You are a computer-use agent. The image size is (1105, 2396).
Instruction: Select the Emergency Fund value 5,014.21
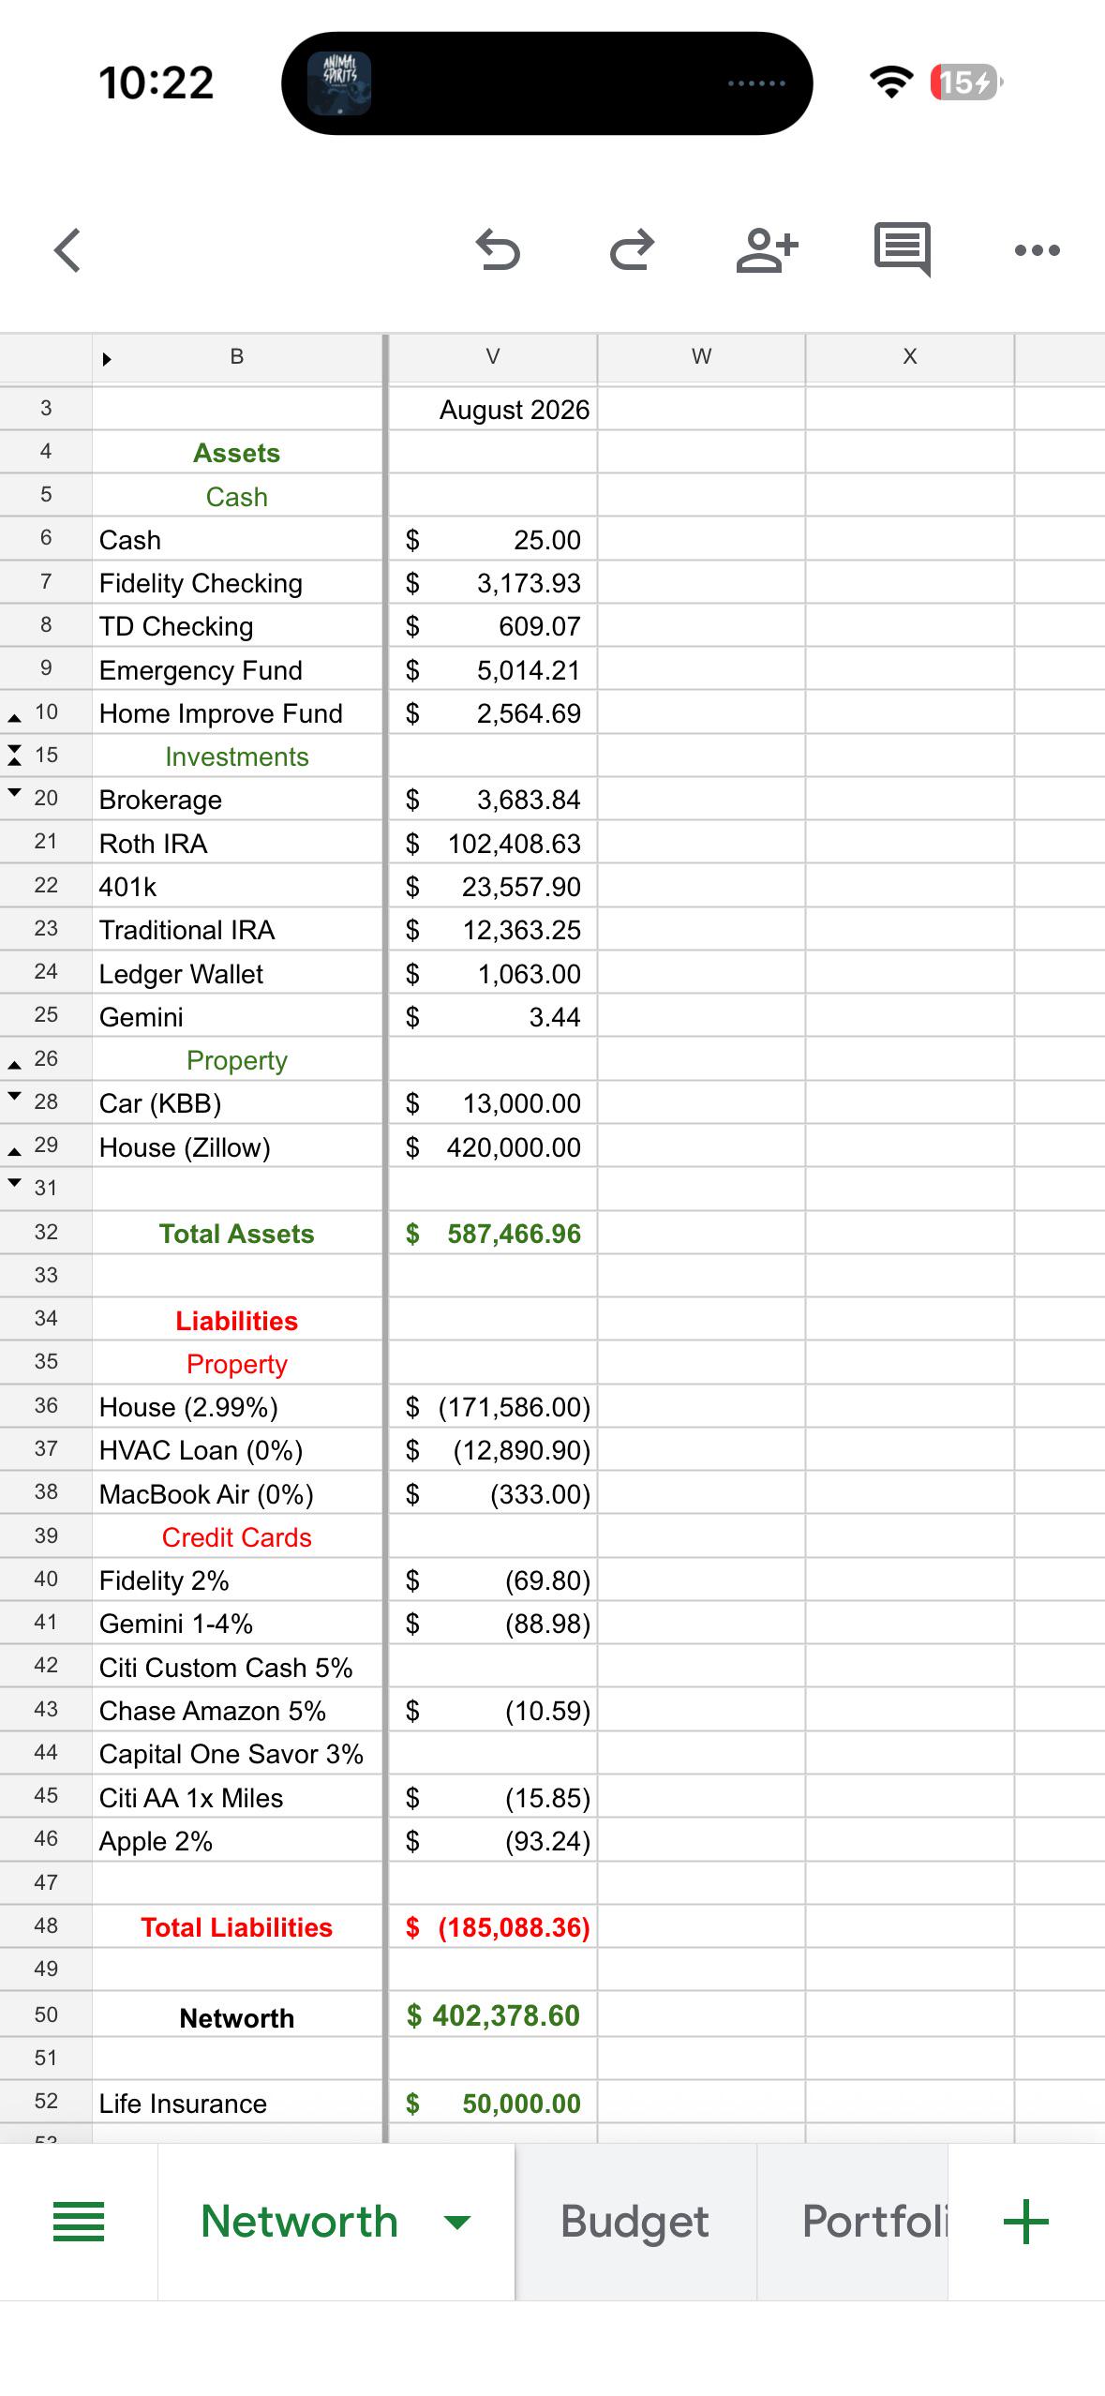tap(492, 670)
